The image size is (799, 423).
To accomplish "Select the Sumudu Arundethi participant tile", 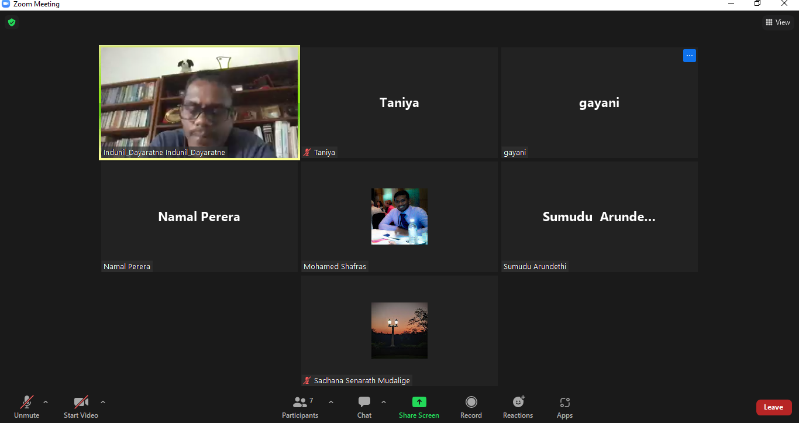I will coord(600,216).
